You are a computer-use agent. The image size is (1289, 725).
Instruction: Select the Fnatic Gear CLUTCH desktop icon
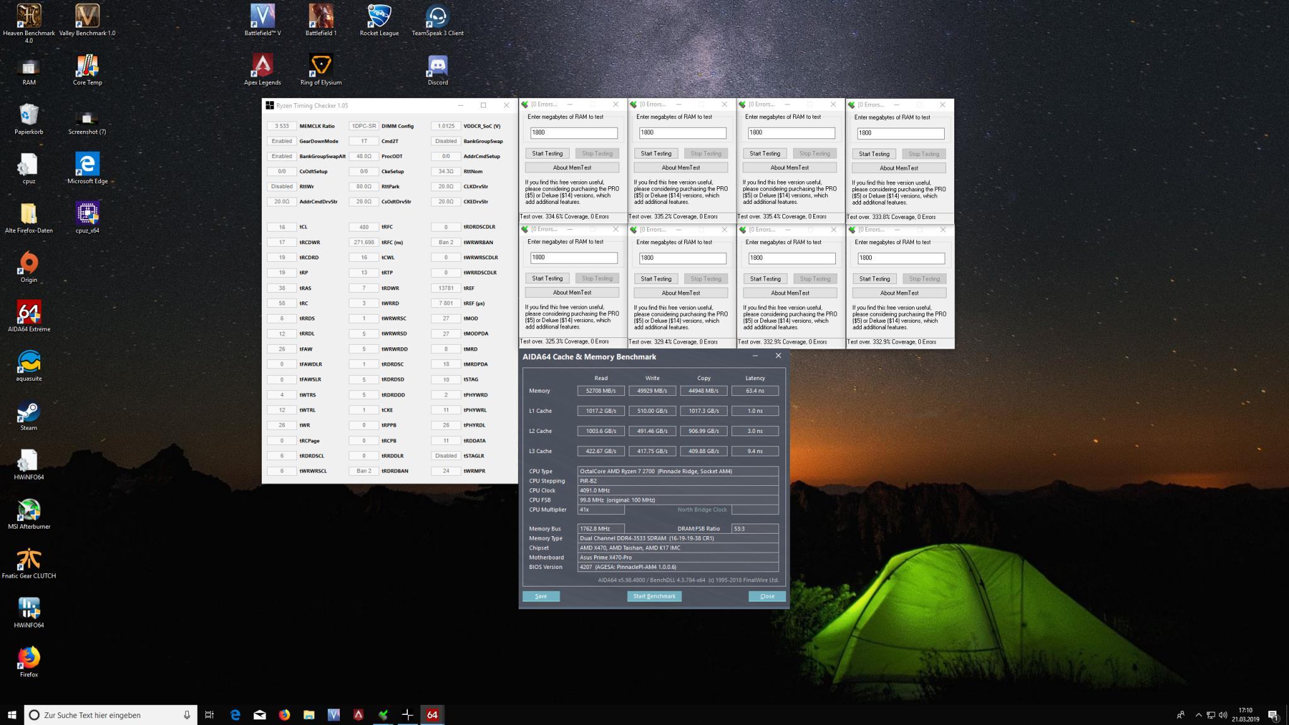click(x=29, y=563)
